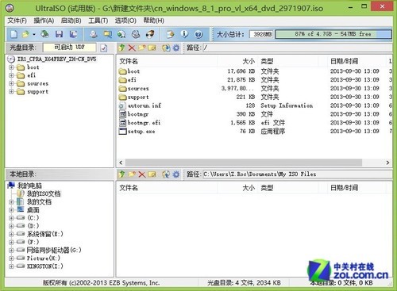Click the image properties icon beside 可启动 UDF
397x291 pixels.
click(104, 48)
